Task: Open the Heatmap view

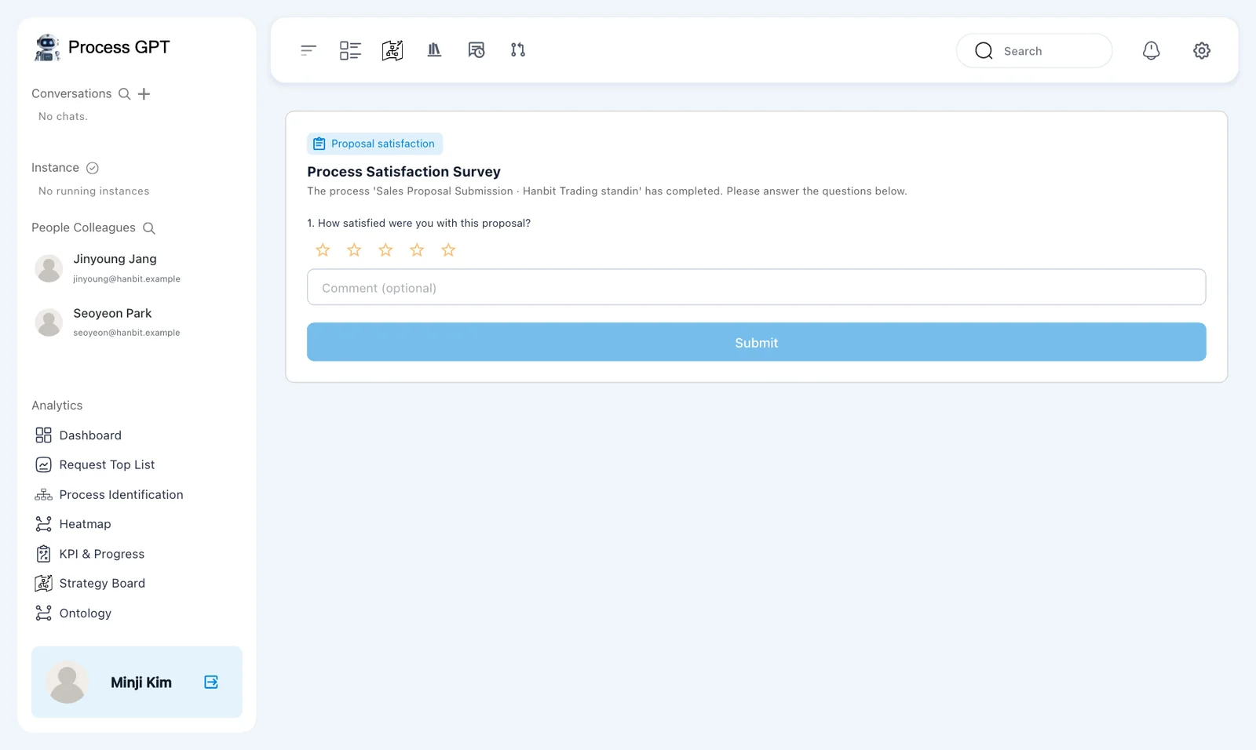Action: [x=73, y=524]
